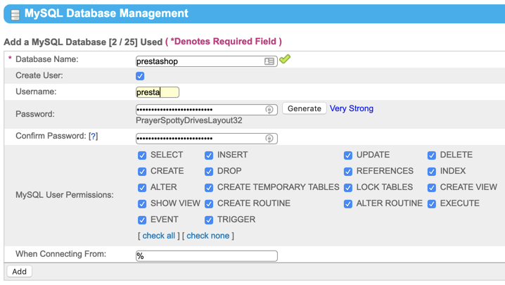Uncheck the Create User checkbox

tap(140, 76)
